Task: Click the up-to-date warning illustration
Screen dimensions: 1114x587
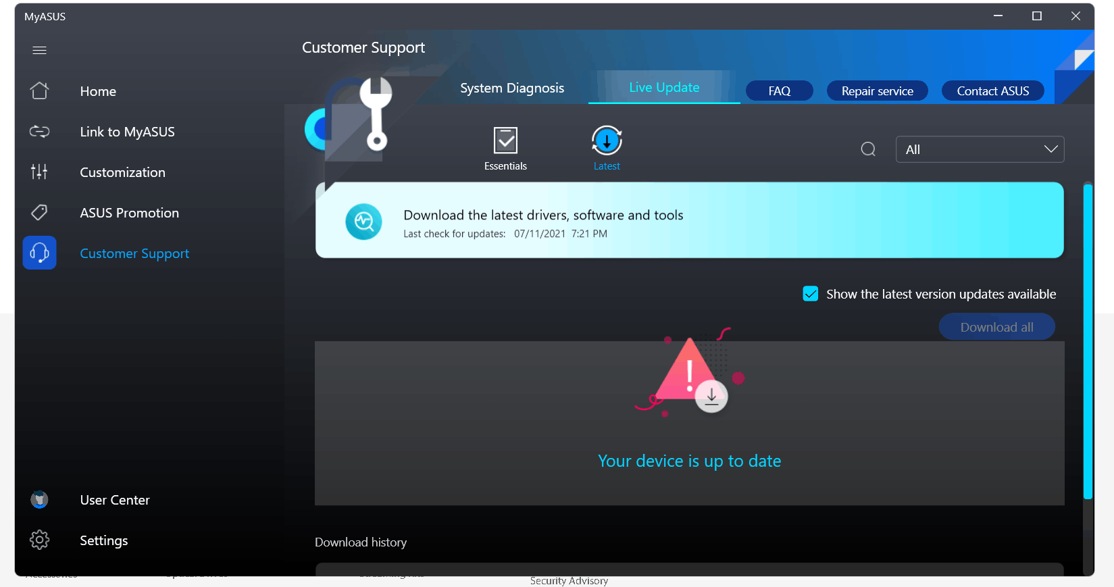Action: tap(689, 373)
